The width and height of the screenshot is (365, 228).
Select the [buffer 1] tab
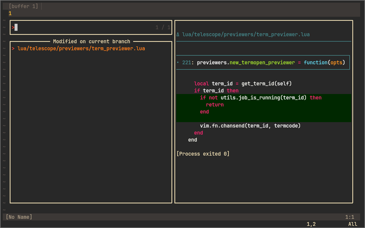coord(23,6)
